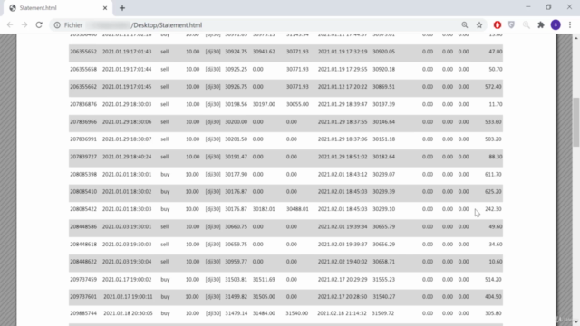Select ticket number 207839727
Viewport: 580px width, 326px height.
83,157
